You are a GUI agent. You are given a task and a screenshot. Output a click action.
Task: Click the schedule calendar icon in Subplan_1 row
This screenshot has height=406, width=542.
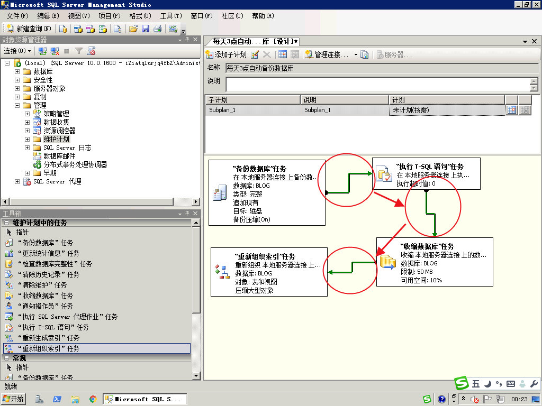(x=512, y=110)
